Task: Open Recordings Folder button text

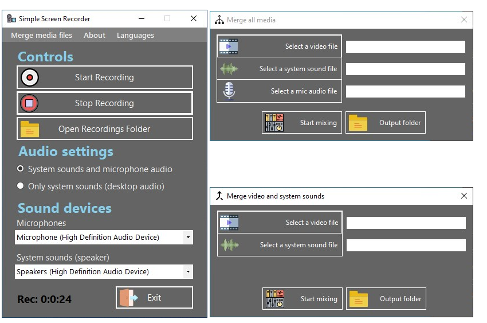Action: pos(104,129)
